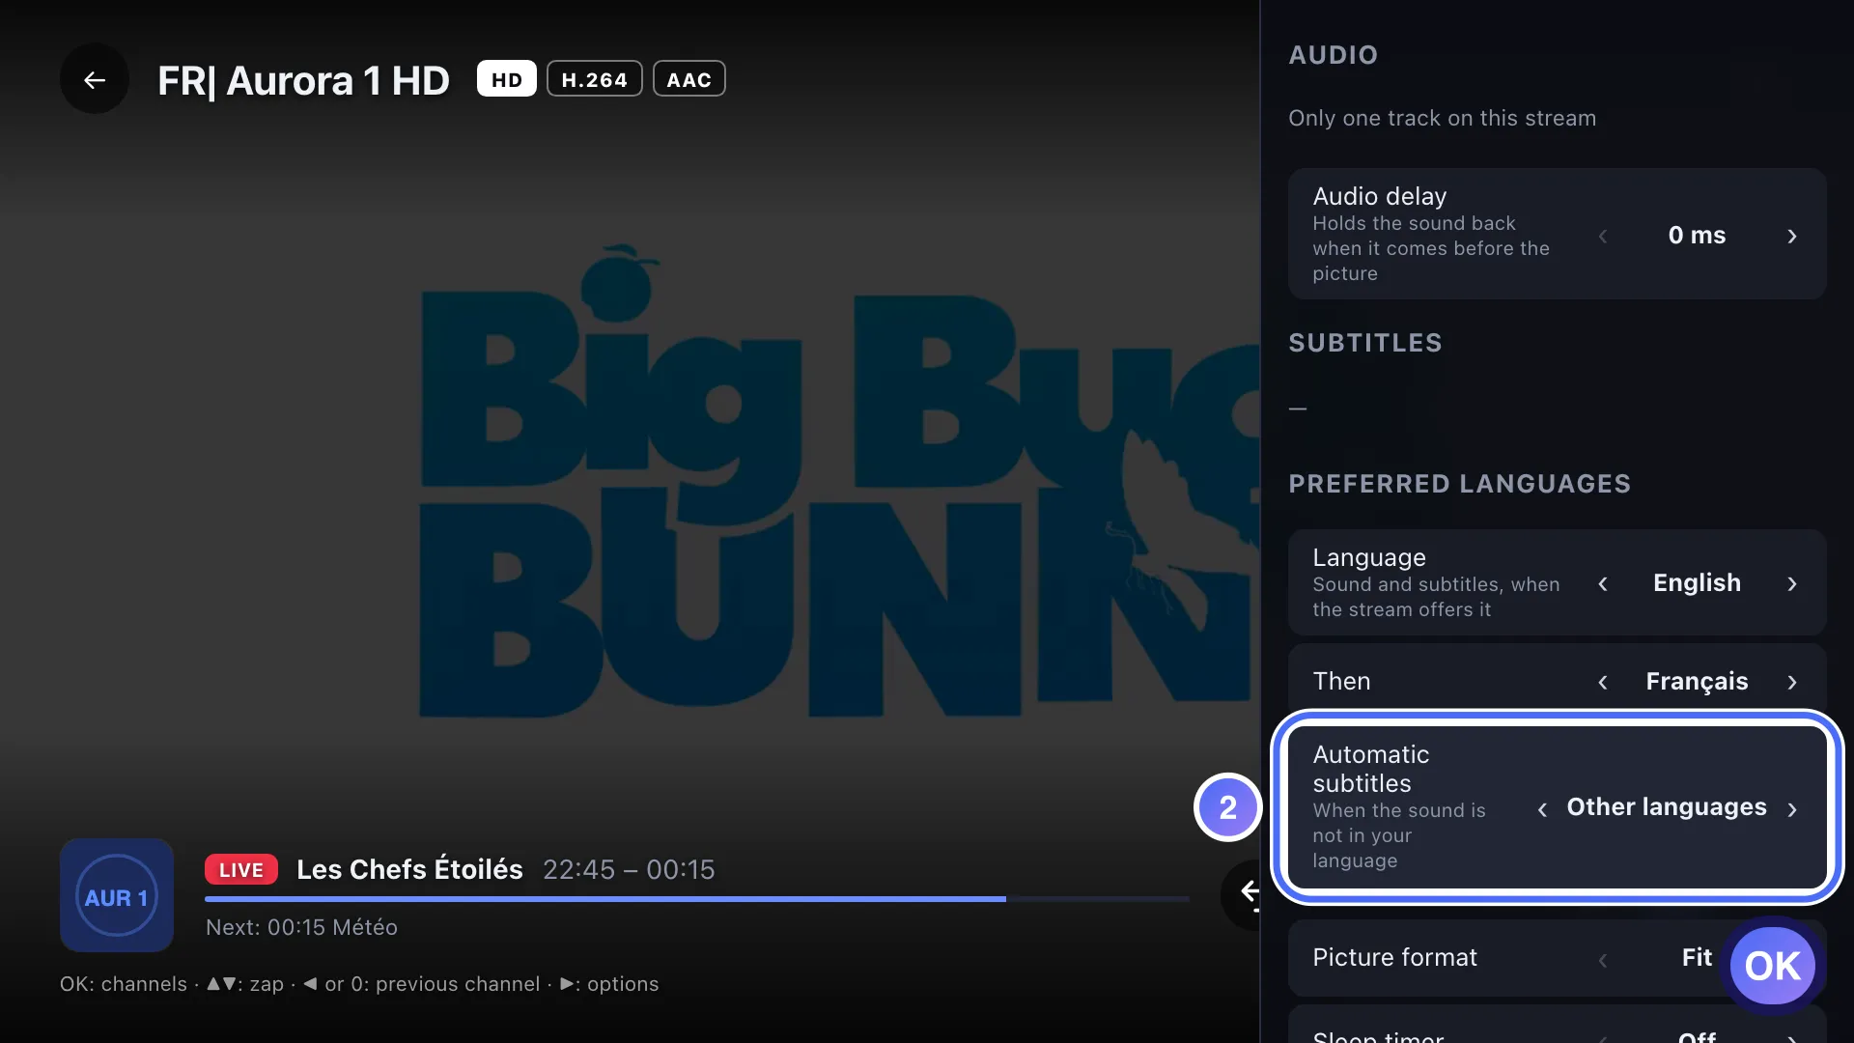Click the Language preference row label

(1369, 557)
